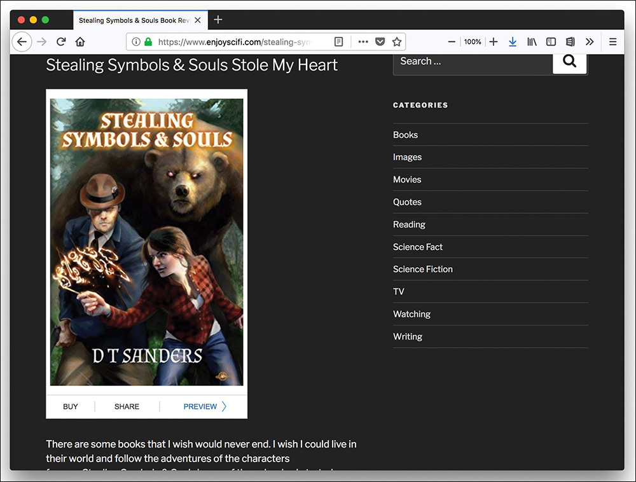Image resolution: width=636 pixels, height=482 pixels.
Task: Expand the overflow toolbar chevron
Action: [590, 41]
